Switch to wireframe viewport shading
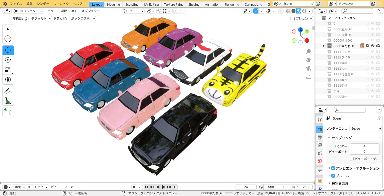 [288, 11]
